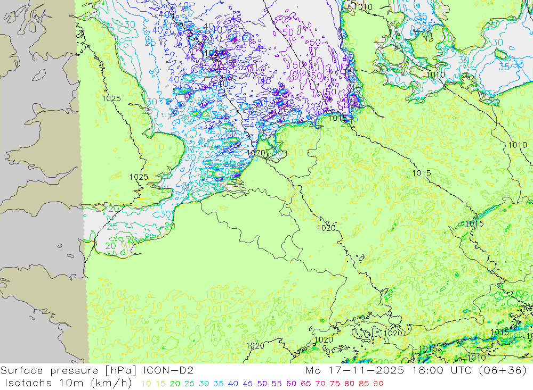Select the 25 value in isotachs legend
Viewport: 533px width, 390px height.
tap(189, 384)
